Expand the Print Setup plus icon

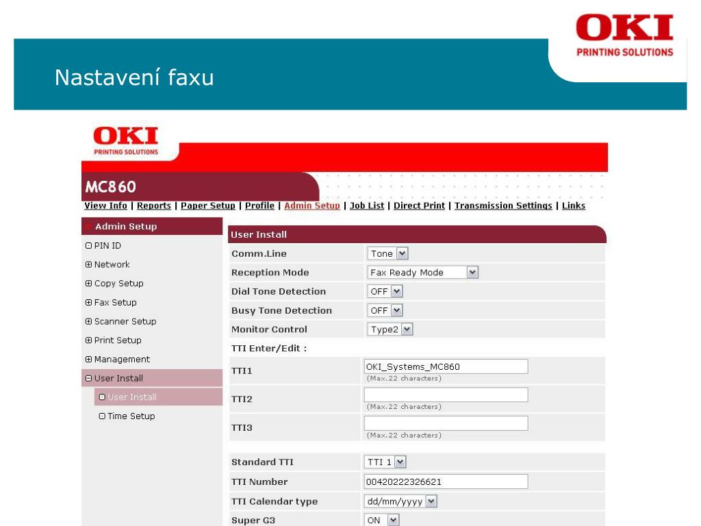tap(88, 340)
